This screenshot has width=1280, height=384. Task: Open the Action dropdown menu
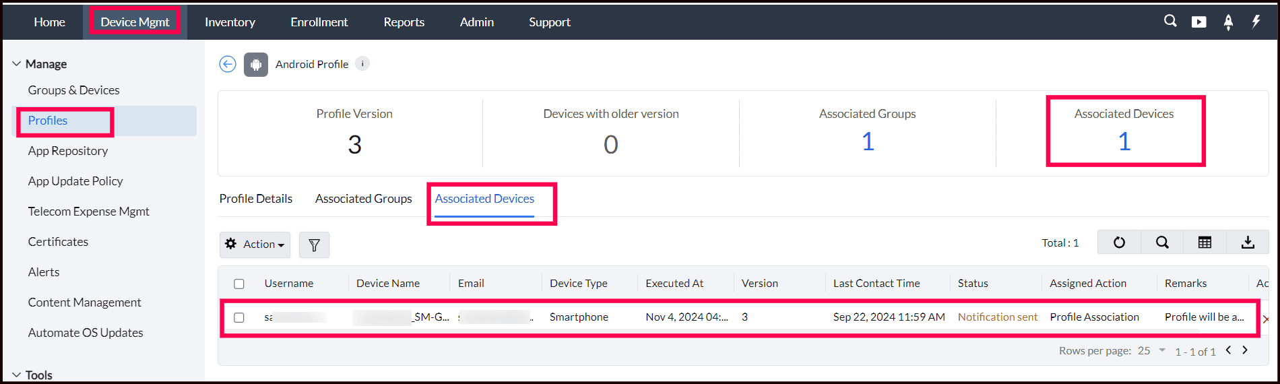255,245
